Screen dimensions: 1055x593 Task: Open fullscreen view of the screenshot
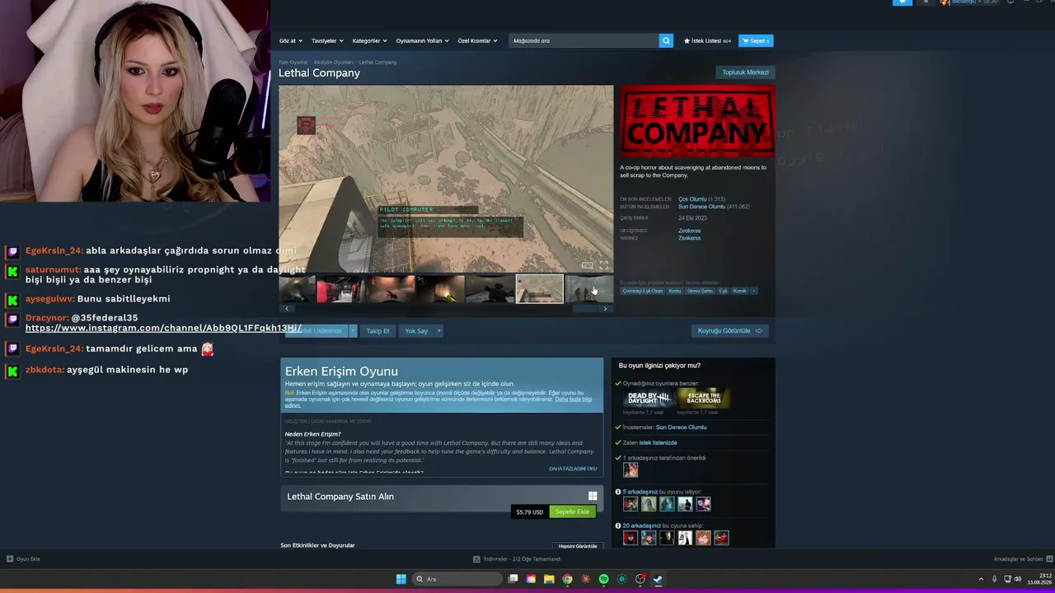coord(604,265)
